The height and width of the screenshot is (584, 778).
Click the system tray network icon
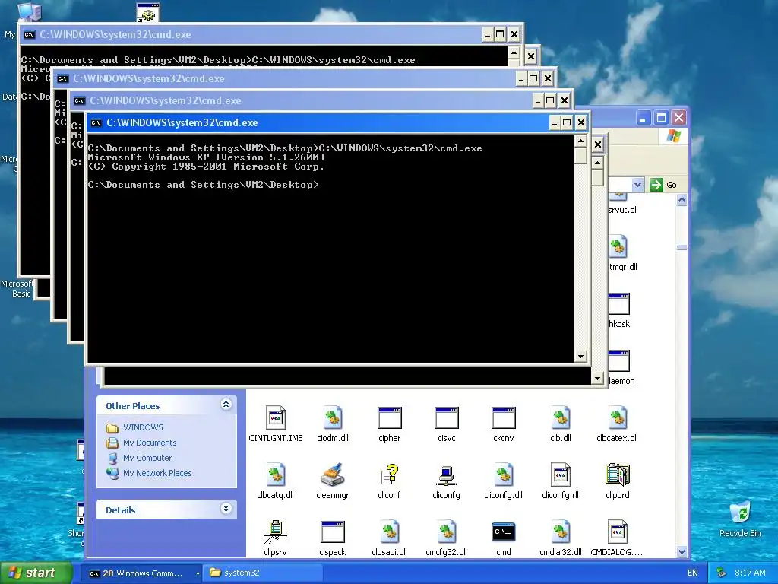click(722, 573)
